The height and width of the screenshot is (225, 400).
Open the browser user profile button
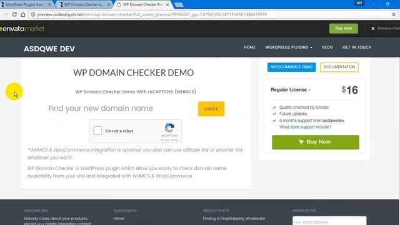coord(359,3)
